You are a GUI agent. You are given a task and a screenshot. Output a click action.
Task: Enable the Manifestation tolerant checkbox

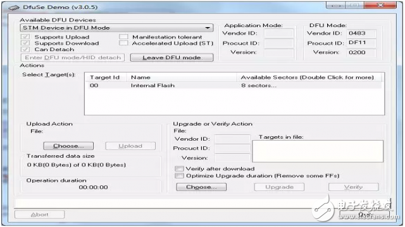(x=123, y=37)
